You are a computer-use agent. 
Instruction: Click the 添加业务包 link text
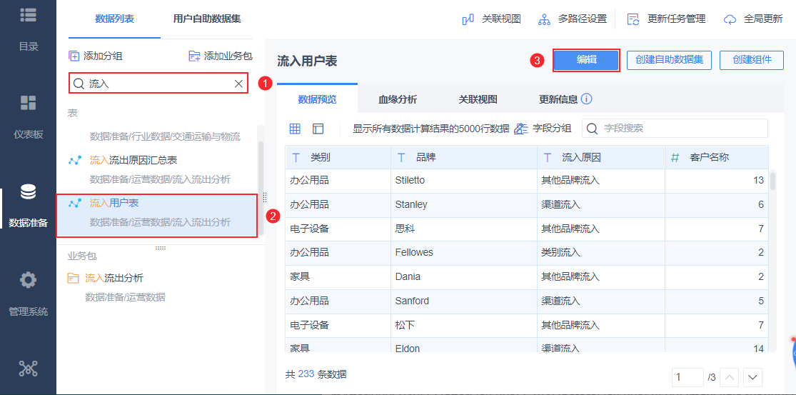[x=228, y=56]
